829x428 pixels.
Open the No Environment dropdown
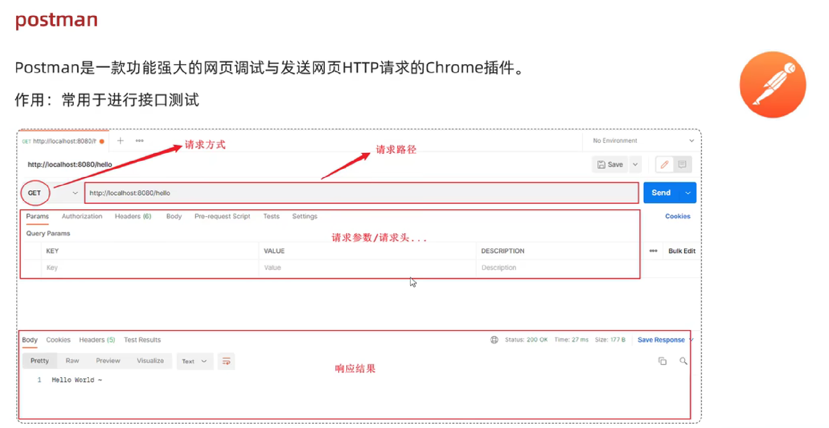643,141
